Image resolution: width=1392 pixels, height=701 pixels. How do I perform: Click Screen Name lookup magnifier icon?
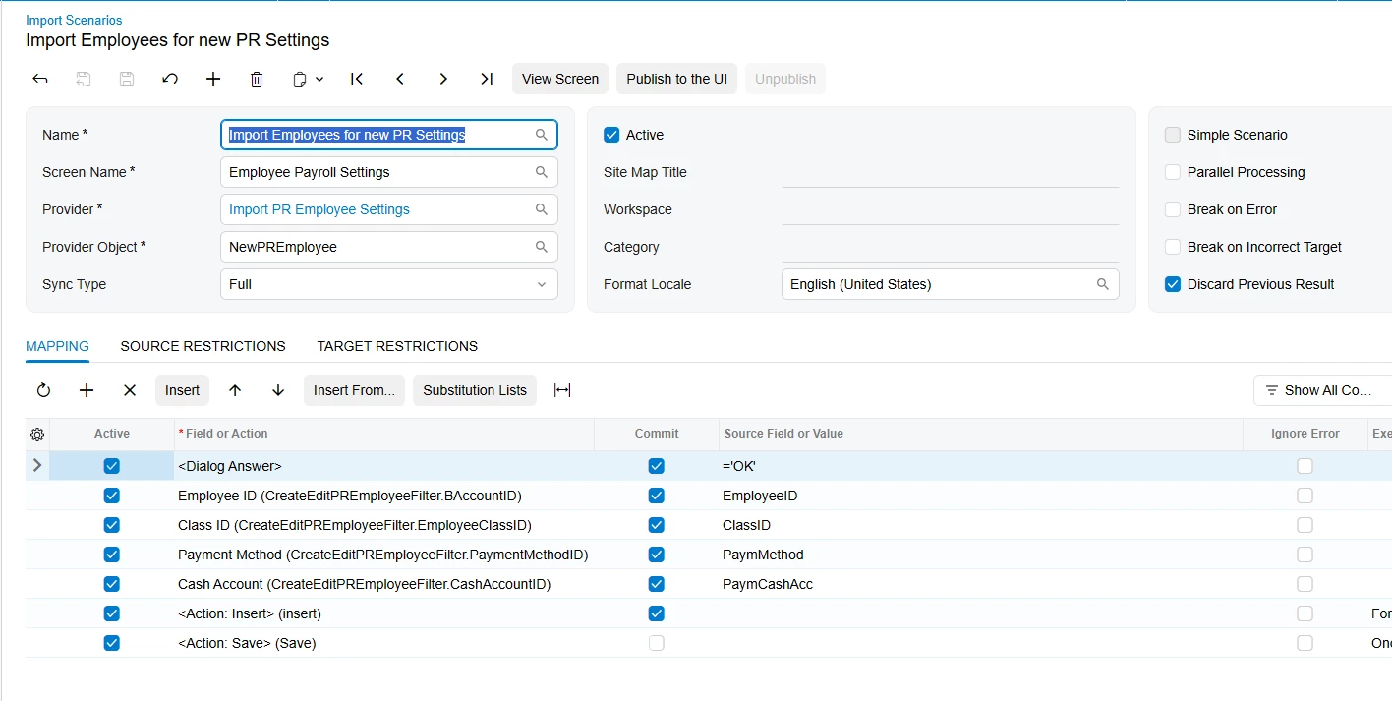tap(542, 172)
